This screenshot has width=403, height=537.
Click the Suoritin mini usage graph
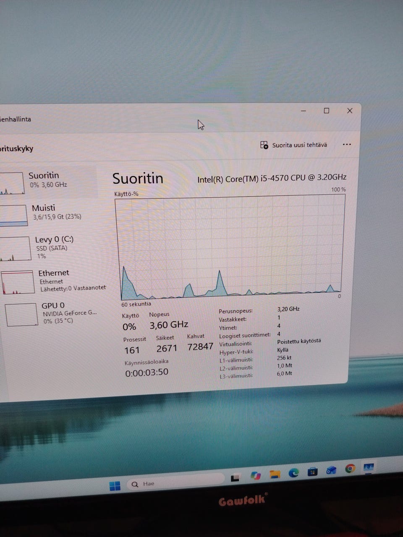(x=12, y=183)
